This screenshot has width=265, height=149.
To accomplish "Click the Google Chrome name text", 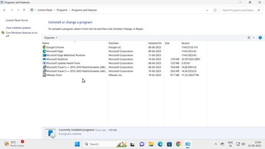I will coord(55,47).
